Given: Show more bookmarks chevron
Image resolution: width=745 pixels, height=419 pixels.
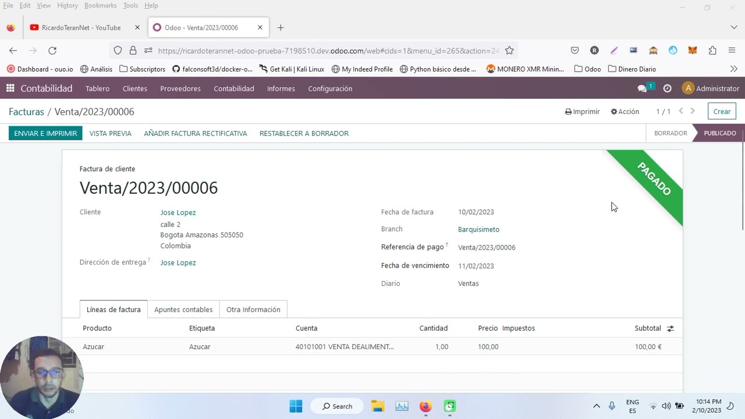Looking at the screenshot, I should click(733, 69).
